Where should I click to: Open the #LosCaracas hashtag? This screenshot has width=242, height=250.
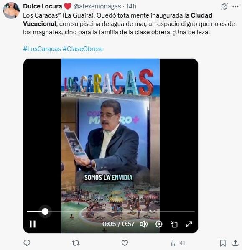pyautogui.click(x=42, y=49)
